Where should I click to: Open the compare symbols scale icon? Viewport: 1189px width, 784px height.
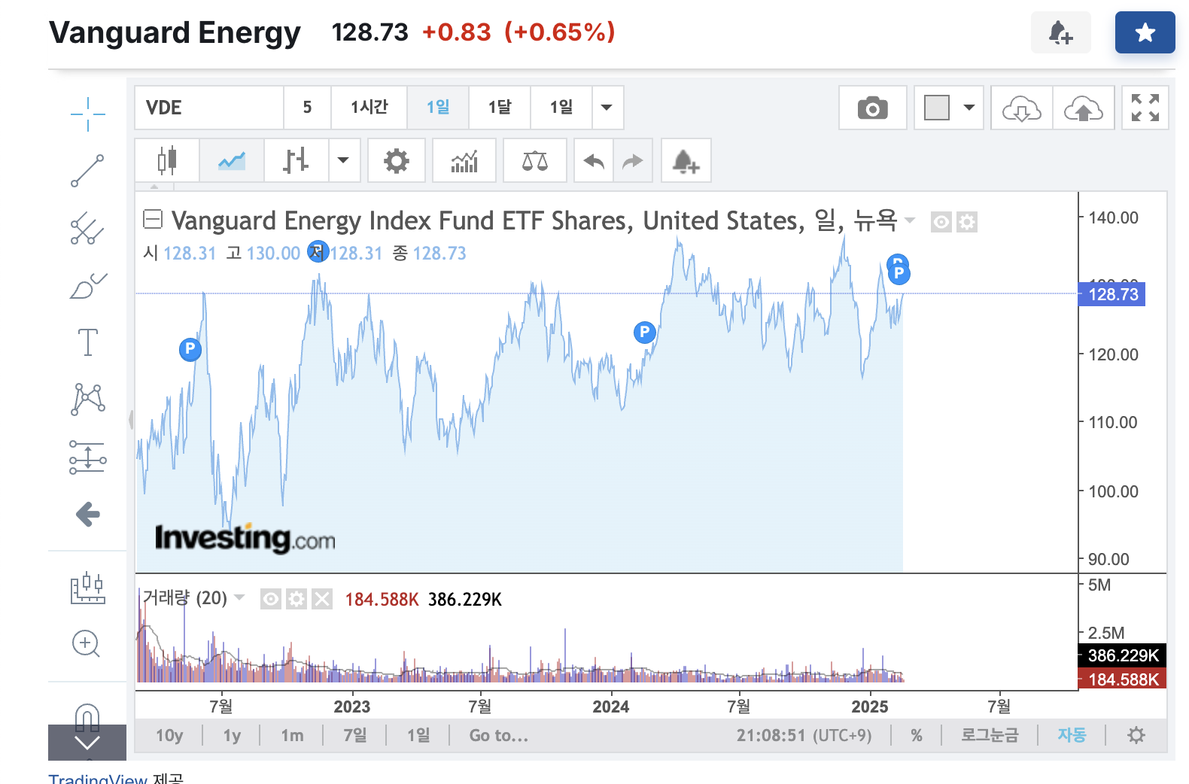[x=535, y=160]
